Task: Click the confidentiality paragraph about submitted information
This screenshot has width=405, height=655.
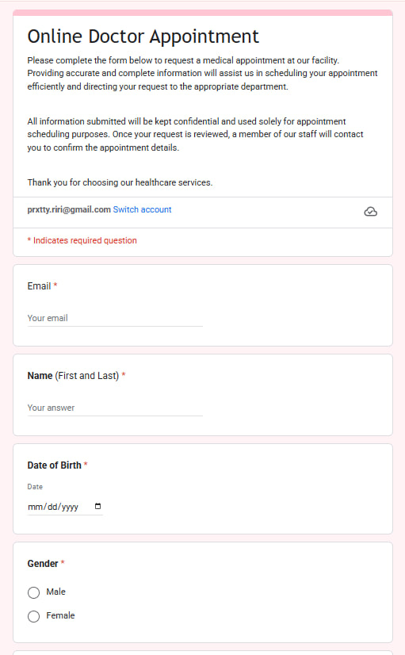Action: coord(196,134)
